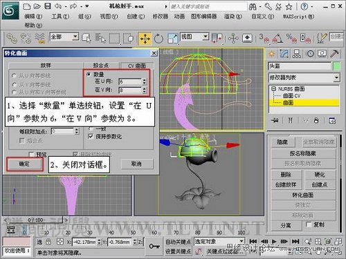Open the 渲染(R) menu
Image resolution: width=346 pixels, height=259 pixels.
tap(233, 17)
